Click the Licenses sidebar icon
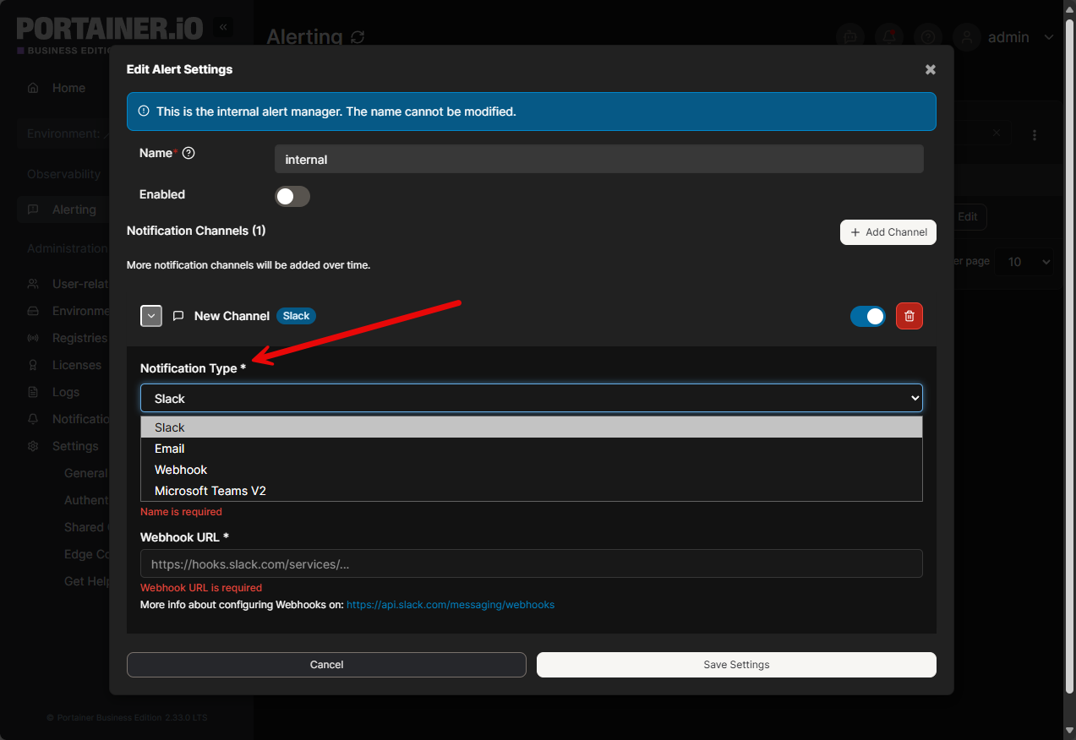1076x740 pixels. [x=33, y=365]
